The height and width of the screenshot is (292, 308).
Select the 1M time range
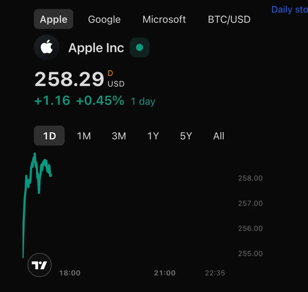click(84, 136)
